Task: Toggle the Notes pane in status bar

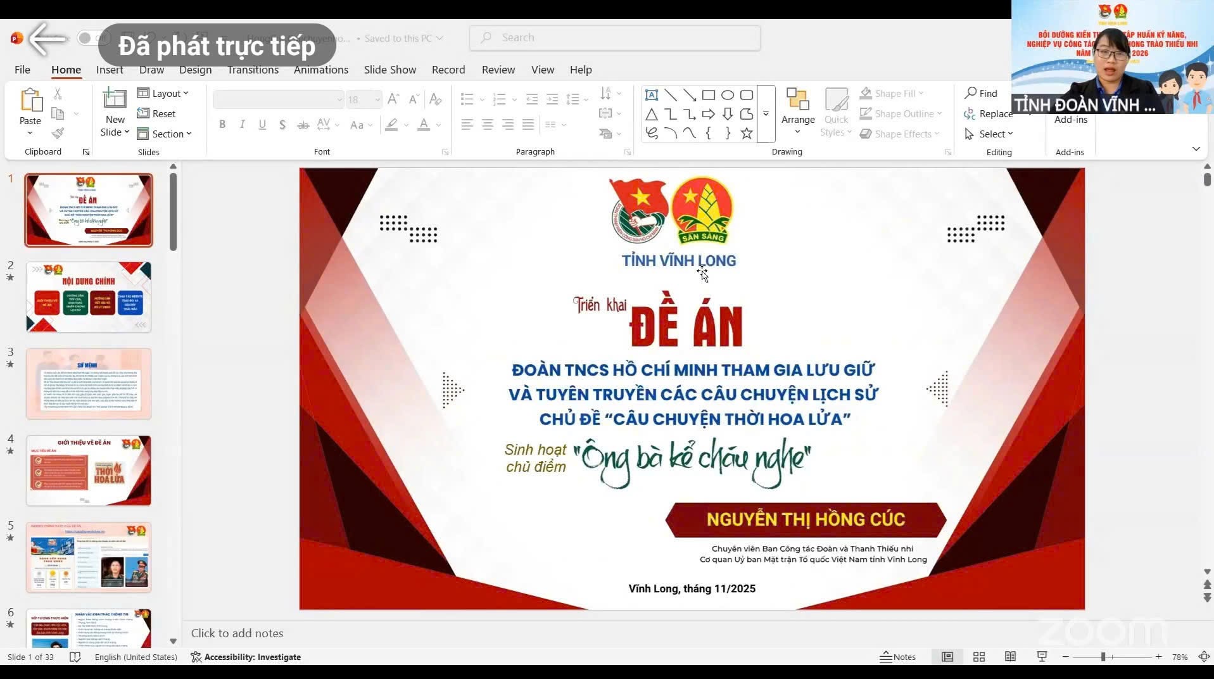Action: [x=897, y=657]
